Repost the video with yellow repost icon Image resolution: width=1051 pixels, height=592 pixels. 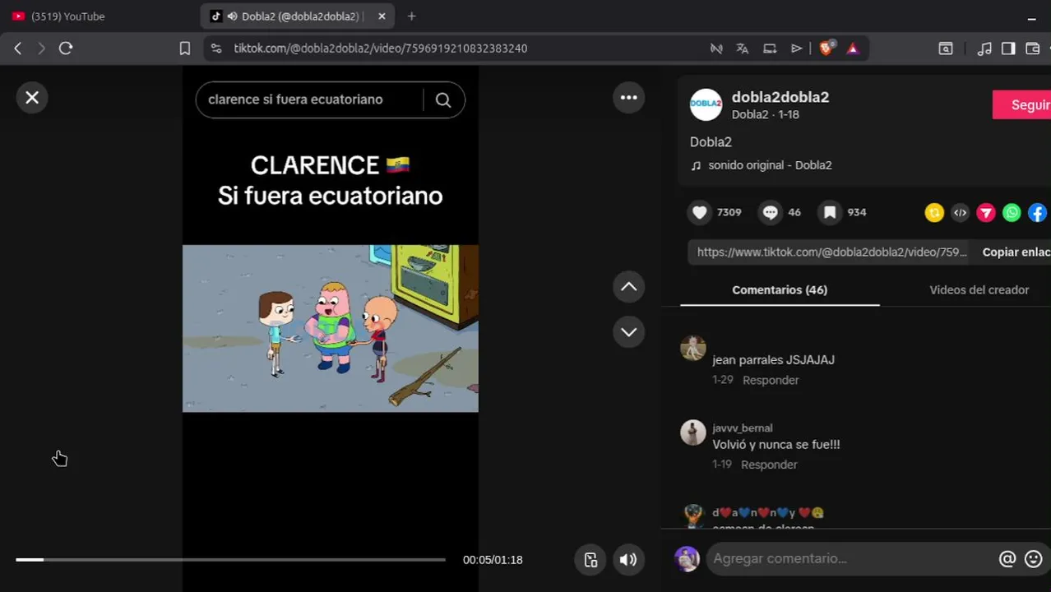[934, 213]
